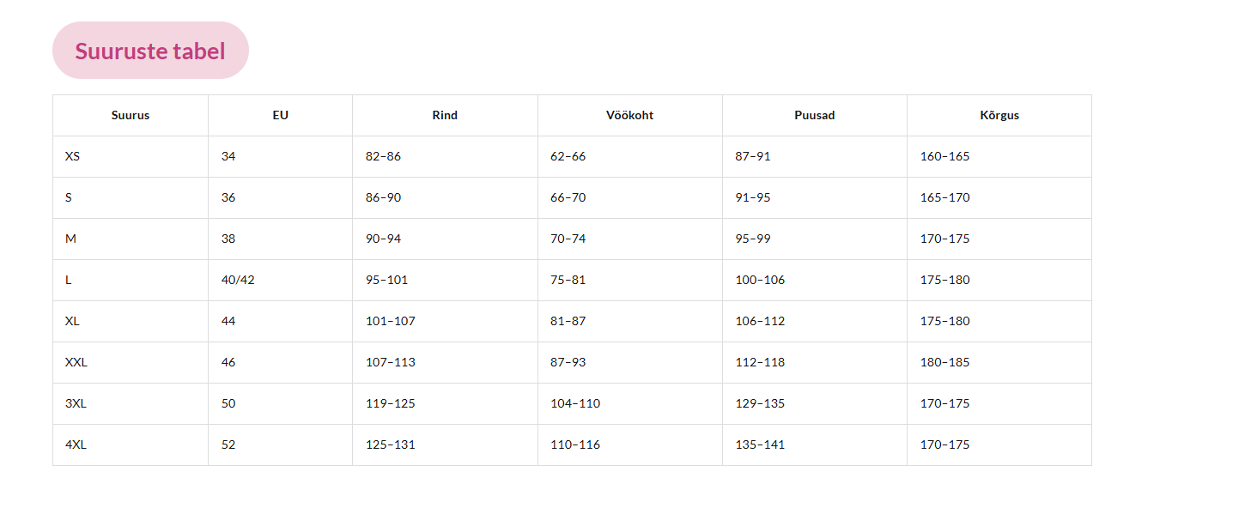Click the Suurus column header
The height and width of the screenshot is (508, 1245).
[131, 115]
